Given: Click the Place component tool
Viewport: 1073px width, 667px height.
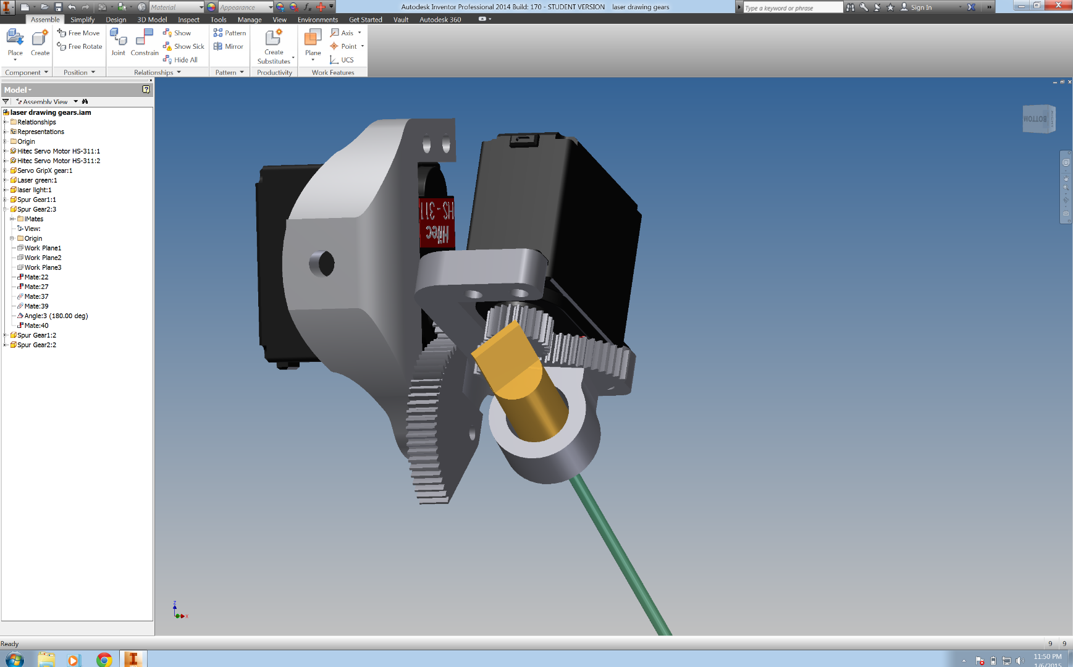Looking at the screenshot, I should (15, 44).
